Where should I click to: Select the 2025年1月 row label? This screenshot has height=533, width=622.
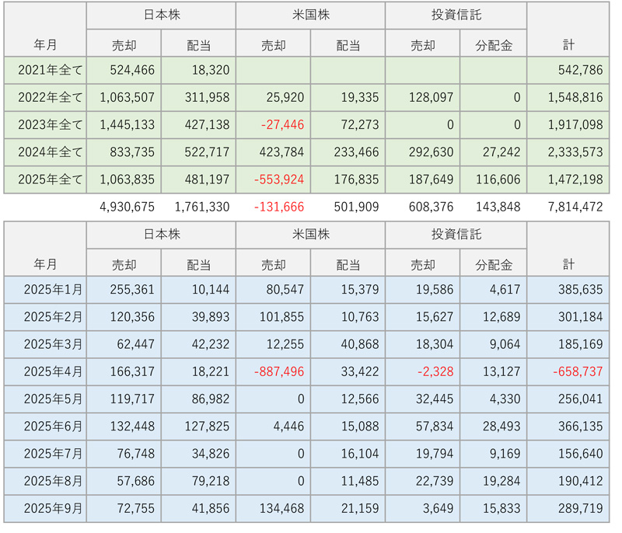point(53,290)
